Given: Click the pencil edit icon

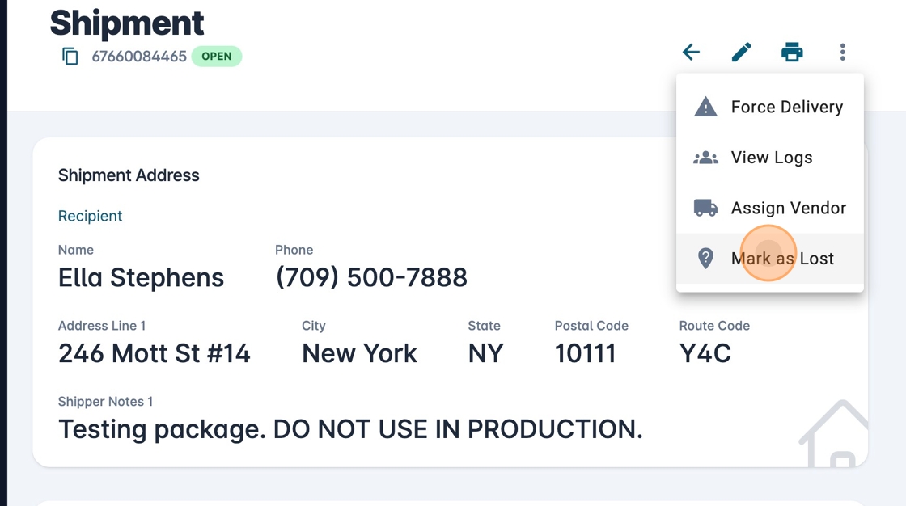Looking at the screenshot, I should pyautogui.click(x=742, y=53).
